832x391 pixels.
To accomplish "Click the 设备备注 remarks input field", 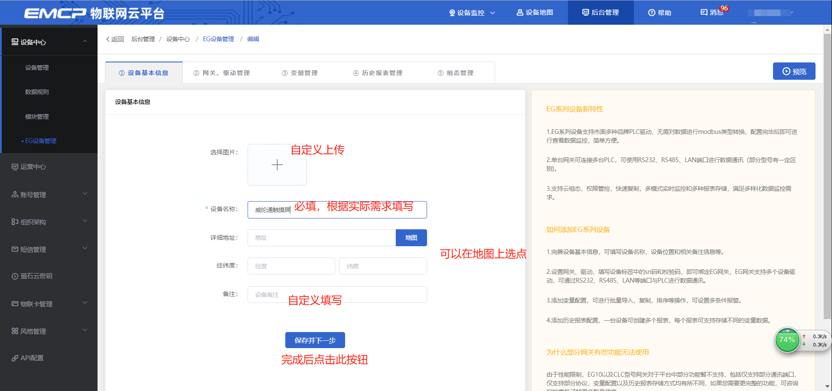I will [337, 295].
